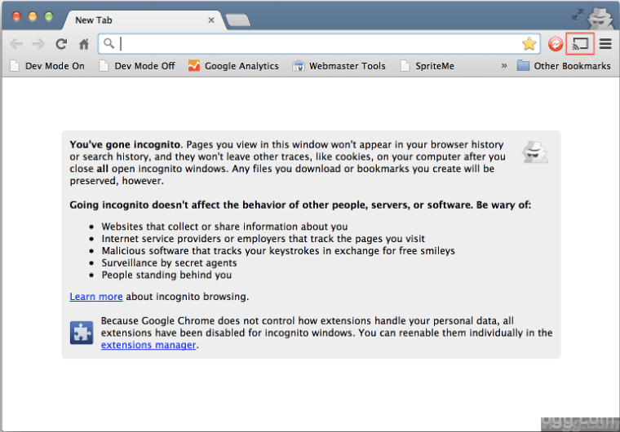620x432 pixels.
Task: Go to the home page icon
Action: pyautogui.click(x=84, y=43)
